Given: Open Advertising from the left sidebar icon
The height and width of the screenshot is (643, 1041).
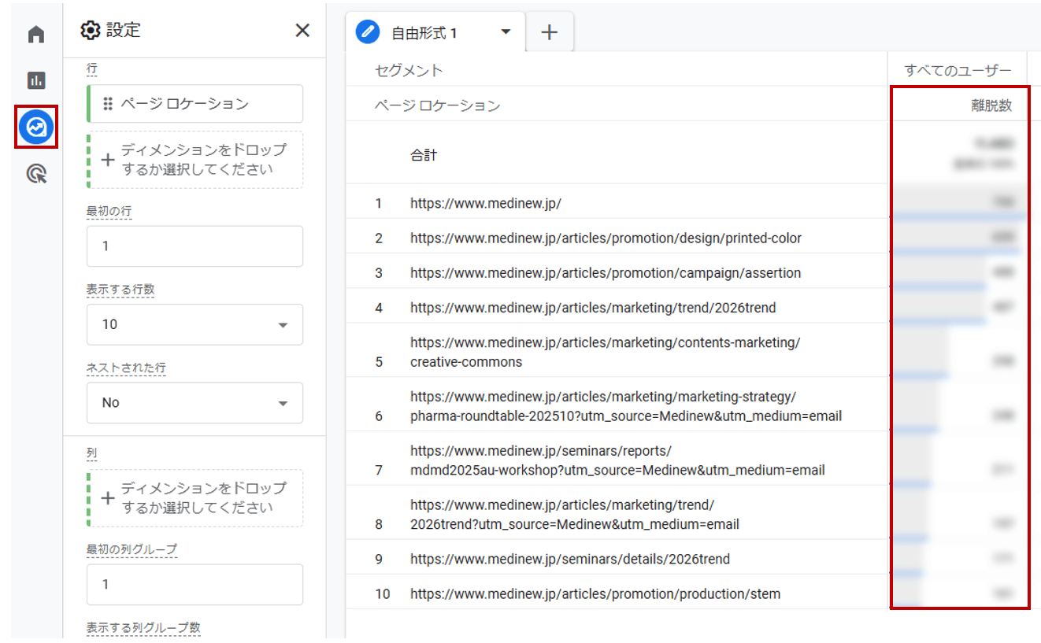Looking at the screenshot, I should 35,172.
